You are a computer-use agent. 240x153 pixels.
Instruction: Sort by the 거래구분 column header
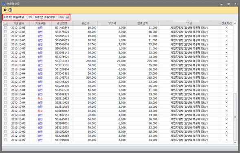(x=40, y=23)
